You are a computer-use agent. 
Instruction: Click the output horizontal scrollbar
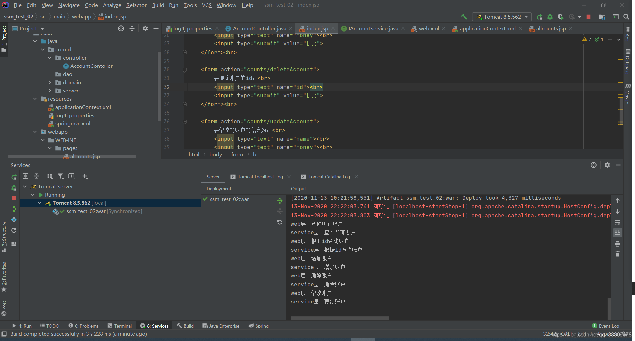coord(340,318)
